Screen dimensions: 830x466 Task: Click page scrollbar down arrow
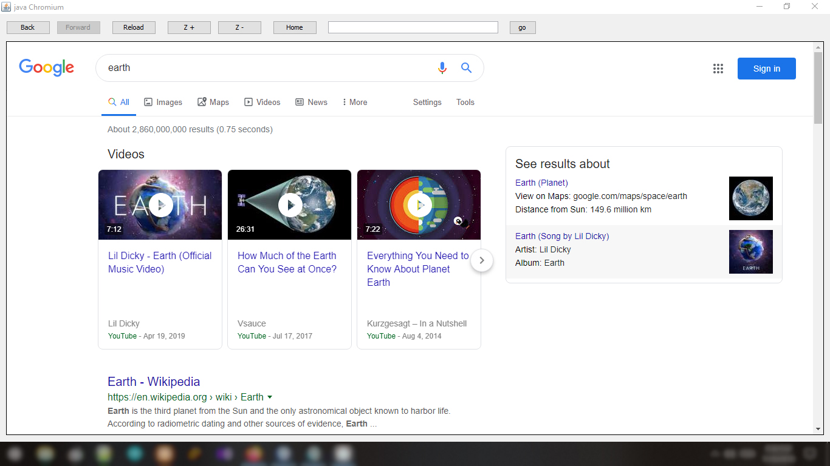(x=818, y=429)
